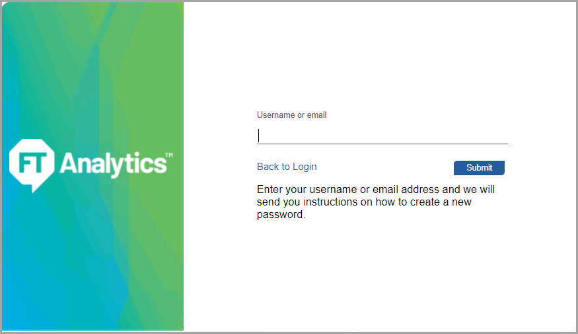The height and width of the screenshot is (334, 578).
Task: Click the password reset instruction paragraph
Action: pyautogui.click(x=376, y=202)
